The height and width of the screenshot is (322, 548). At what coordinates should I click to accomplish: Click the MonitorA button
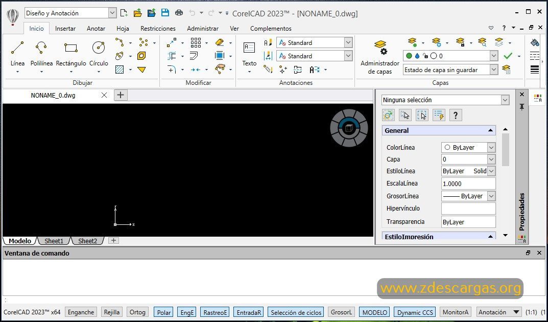point(456,312)
